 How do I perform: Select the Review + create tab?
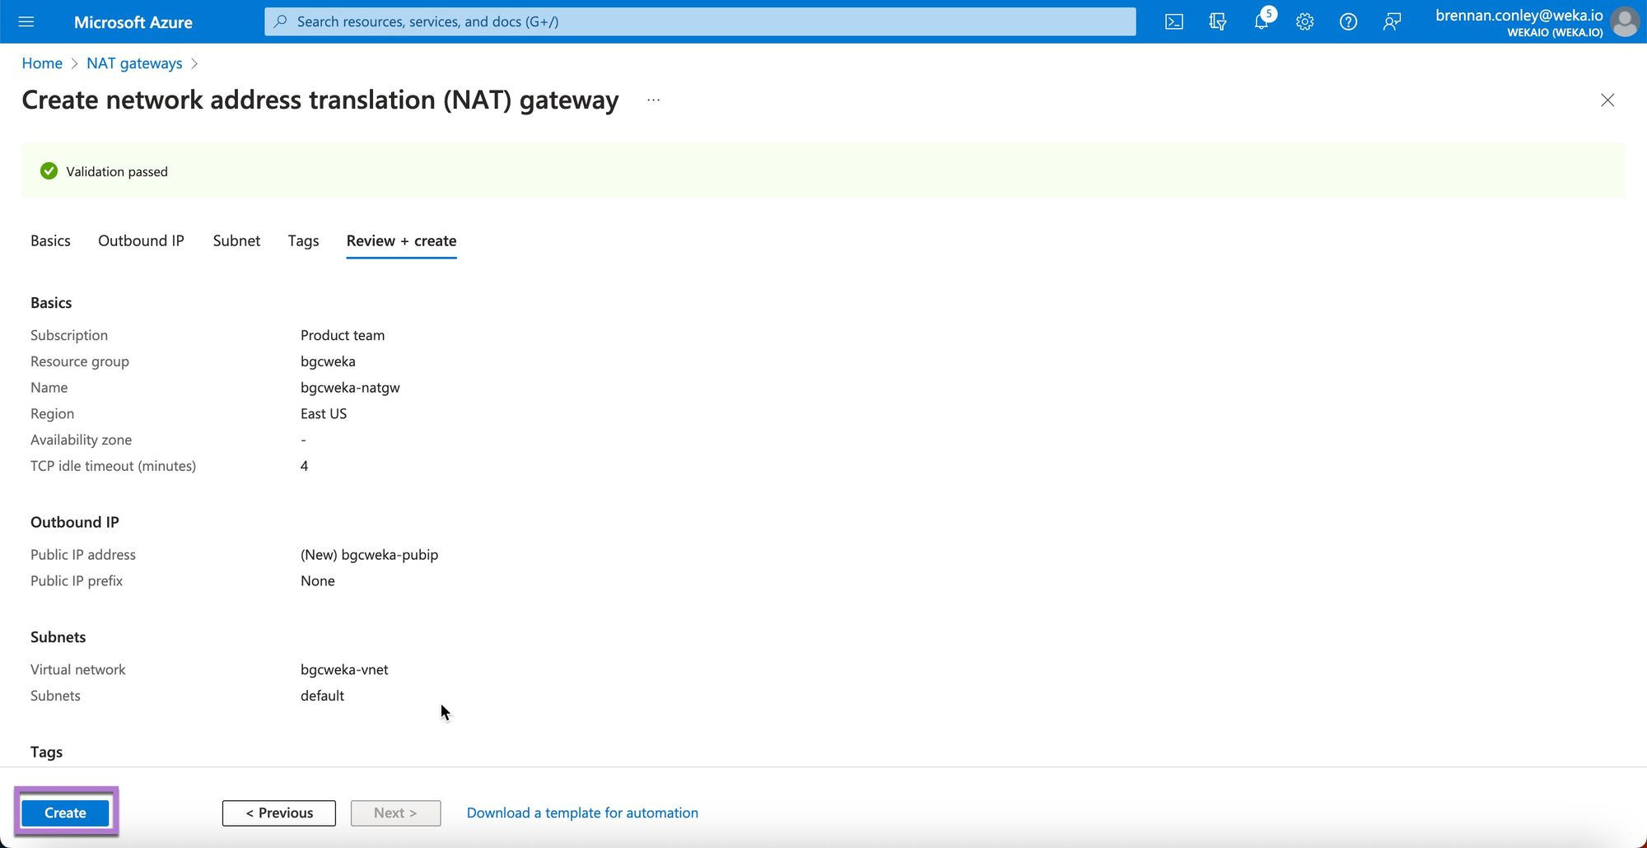[x=401, y=240]
